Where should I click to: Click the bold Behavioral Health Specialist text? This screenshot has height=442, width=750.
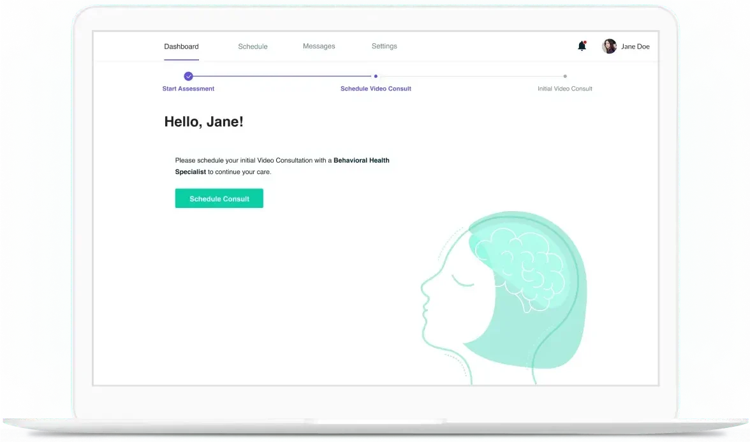click(x=361, y=161)
